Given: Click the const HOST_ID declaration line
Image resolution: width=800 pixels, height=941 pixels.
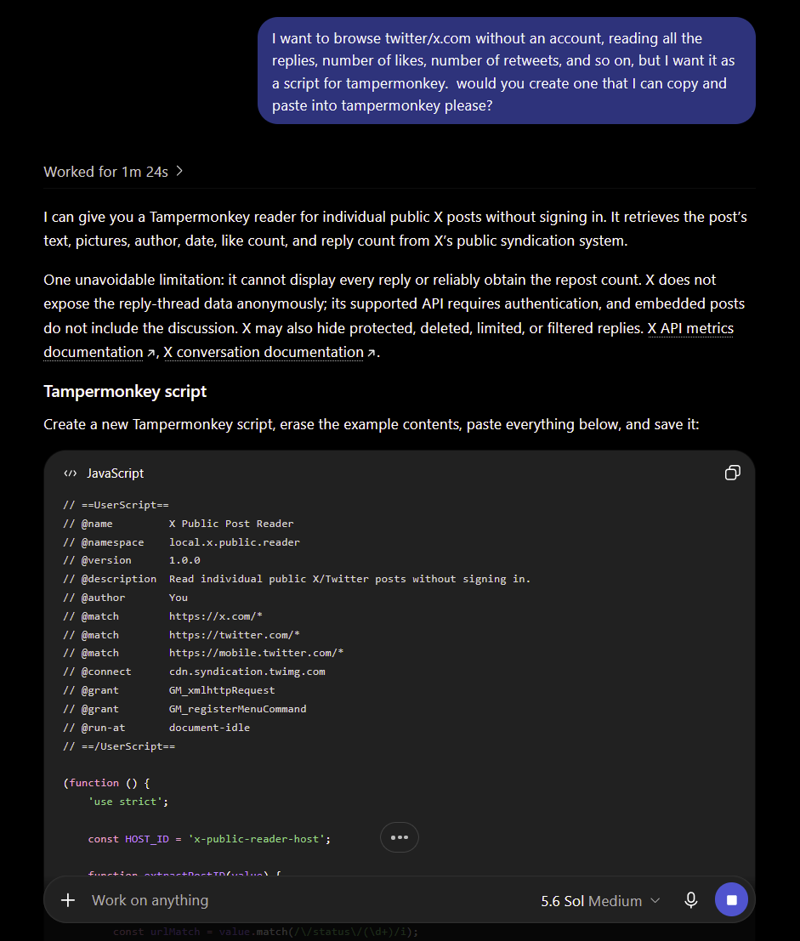Looking at the screenshot, I should [209, 838].
